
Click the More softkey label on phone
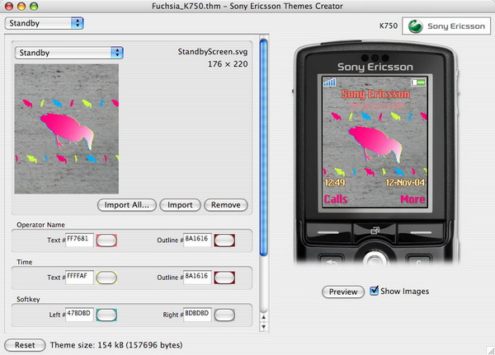coord(412,199)
